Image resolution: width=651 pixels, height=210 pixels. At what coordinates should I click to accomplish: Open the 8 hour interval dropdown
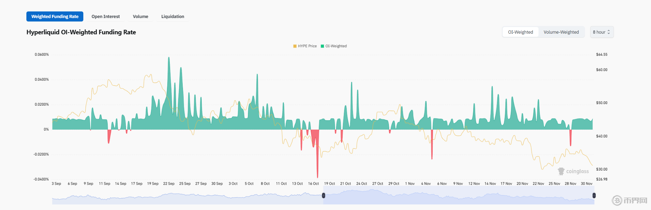pyautogui.click(x=602, y=32)
